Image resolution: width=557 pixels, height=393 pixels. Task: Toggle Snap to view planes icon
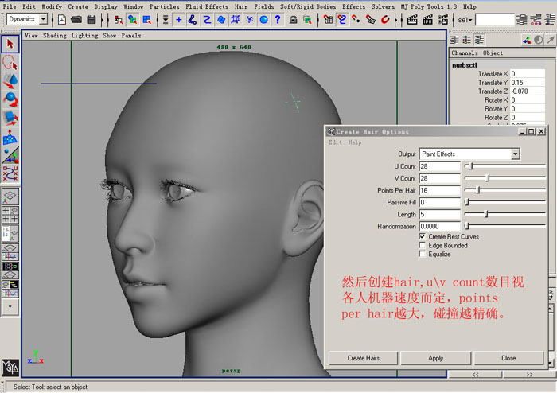click(371, 20)
